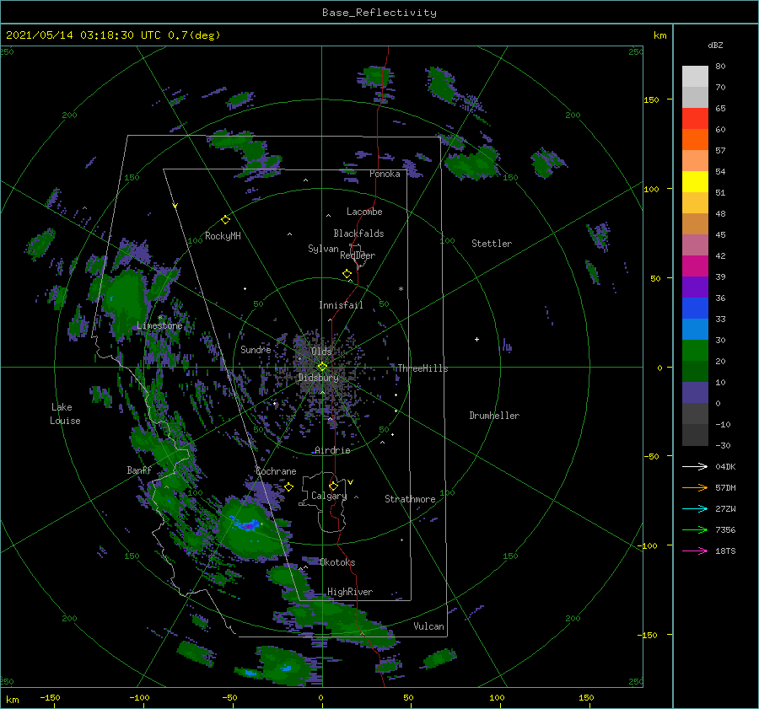The width and height of the screenshot is (759, 709).
Task: Click the cyan 27ZW arrow in legend
Action: pyautogui.click(x=695, y=508)
